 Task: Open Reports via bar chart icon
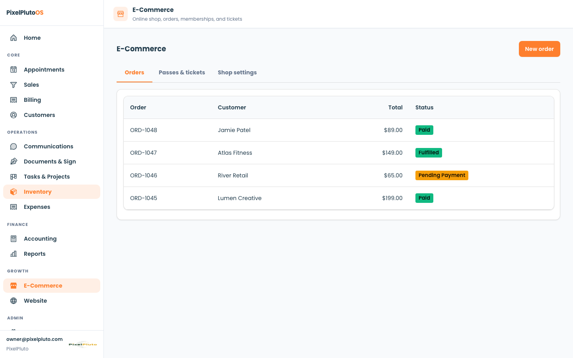(x=14, y=254)
